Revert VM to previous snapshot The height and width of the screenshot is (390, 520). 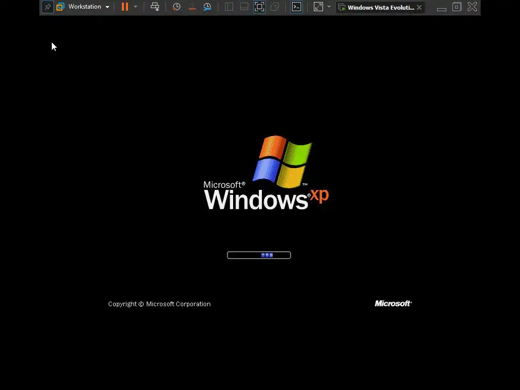191,7
